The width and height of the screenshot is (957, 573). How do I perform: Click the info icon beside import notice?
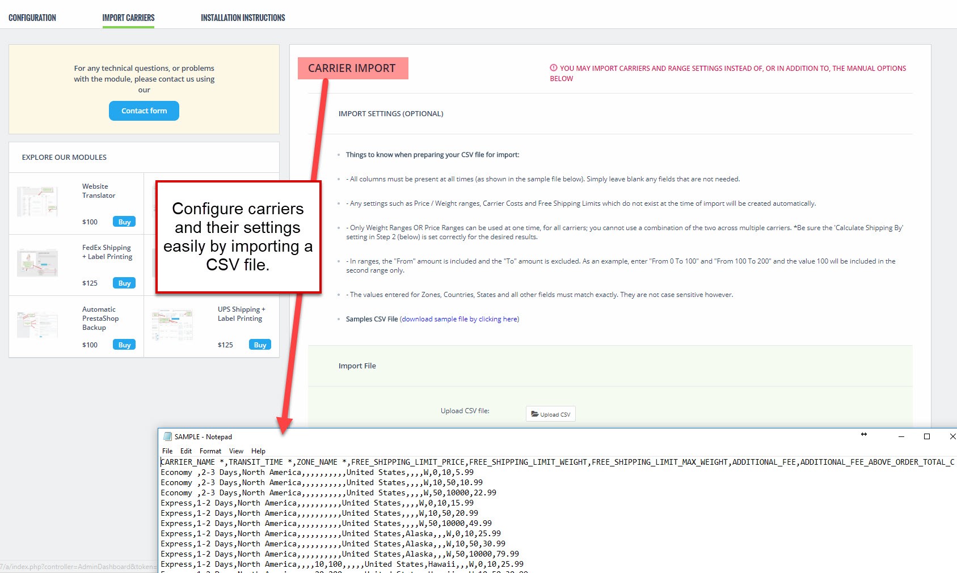coord(553,67)
